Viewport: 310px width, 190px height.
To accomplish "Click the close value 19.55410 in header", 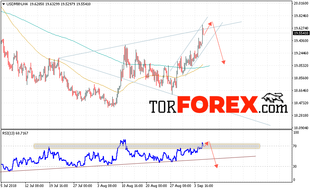I will point(84,4).
